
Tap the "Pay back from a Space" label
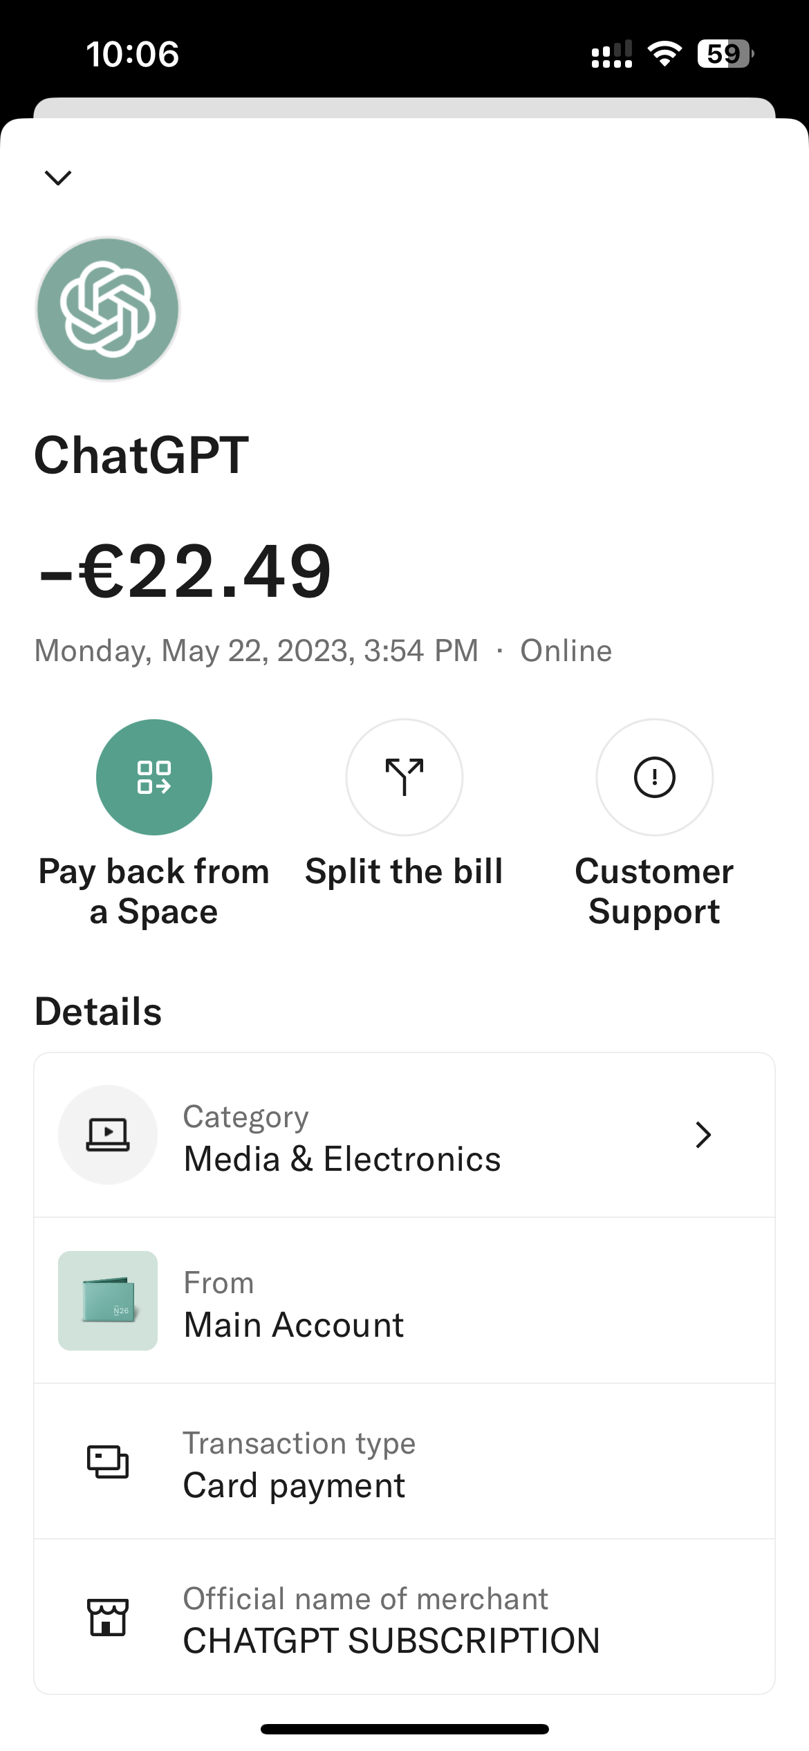point(154,891)
